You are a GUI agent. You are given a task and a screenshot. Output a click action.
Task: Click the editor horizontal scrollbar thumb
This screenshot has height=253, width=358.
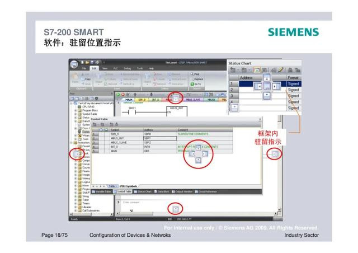(x=136, y=214)
